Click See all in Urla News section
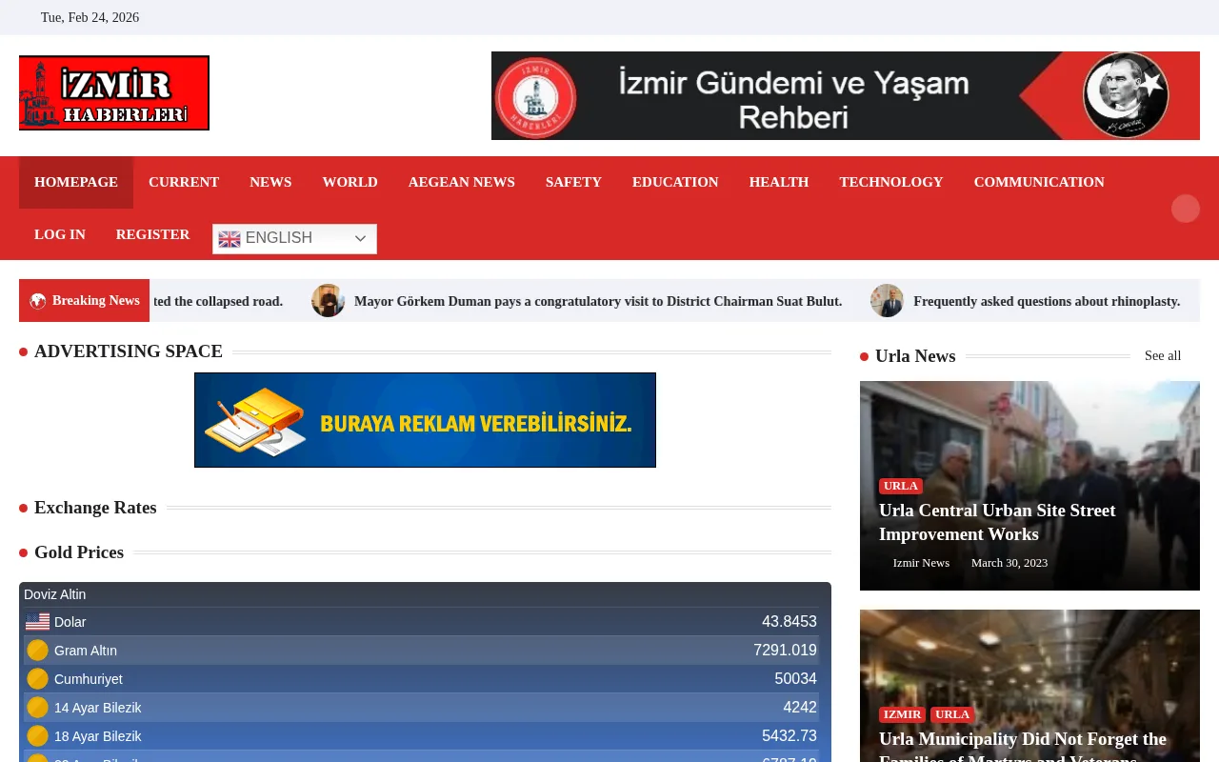The width and height of the screenshot is (1219, 762). coord(1162,355)
